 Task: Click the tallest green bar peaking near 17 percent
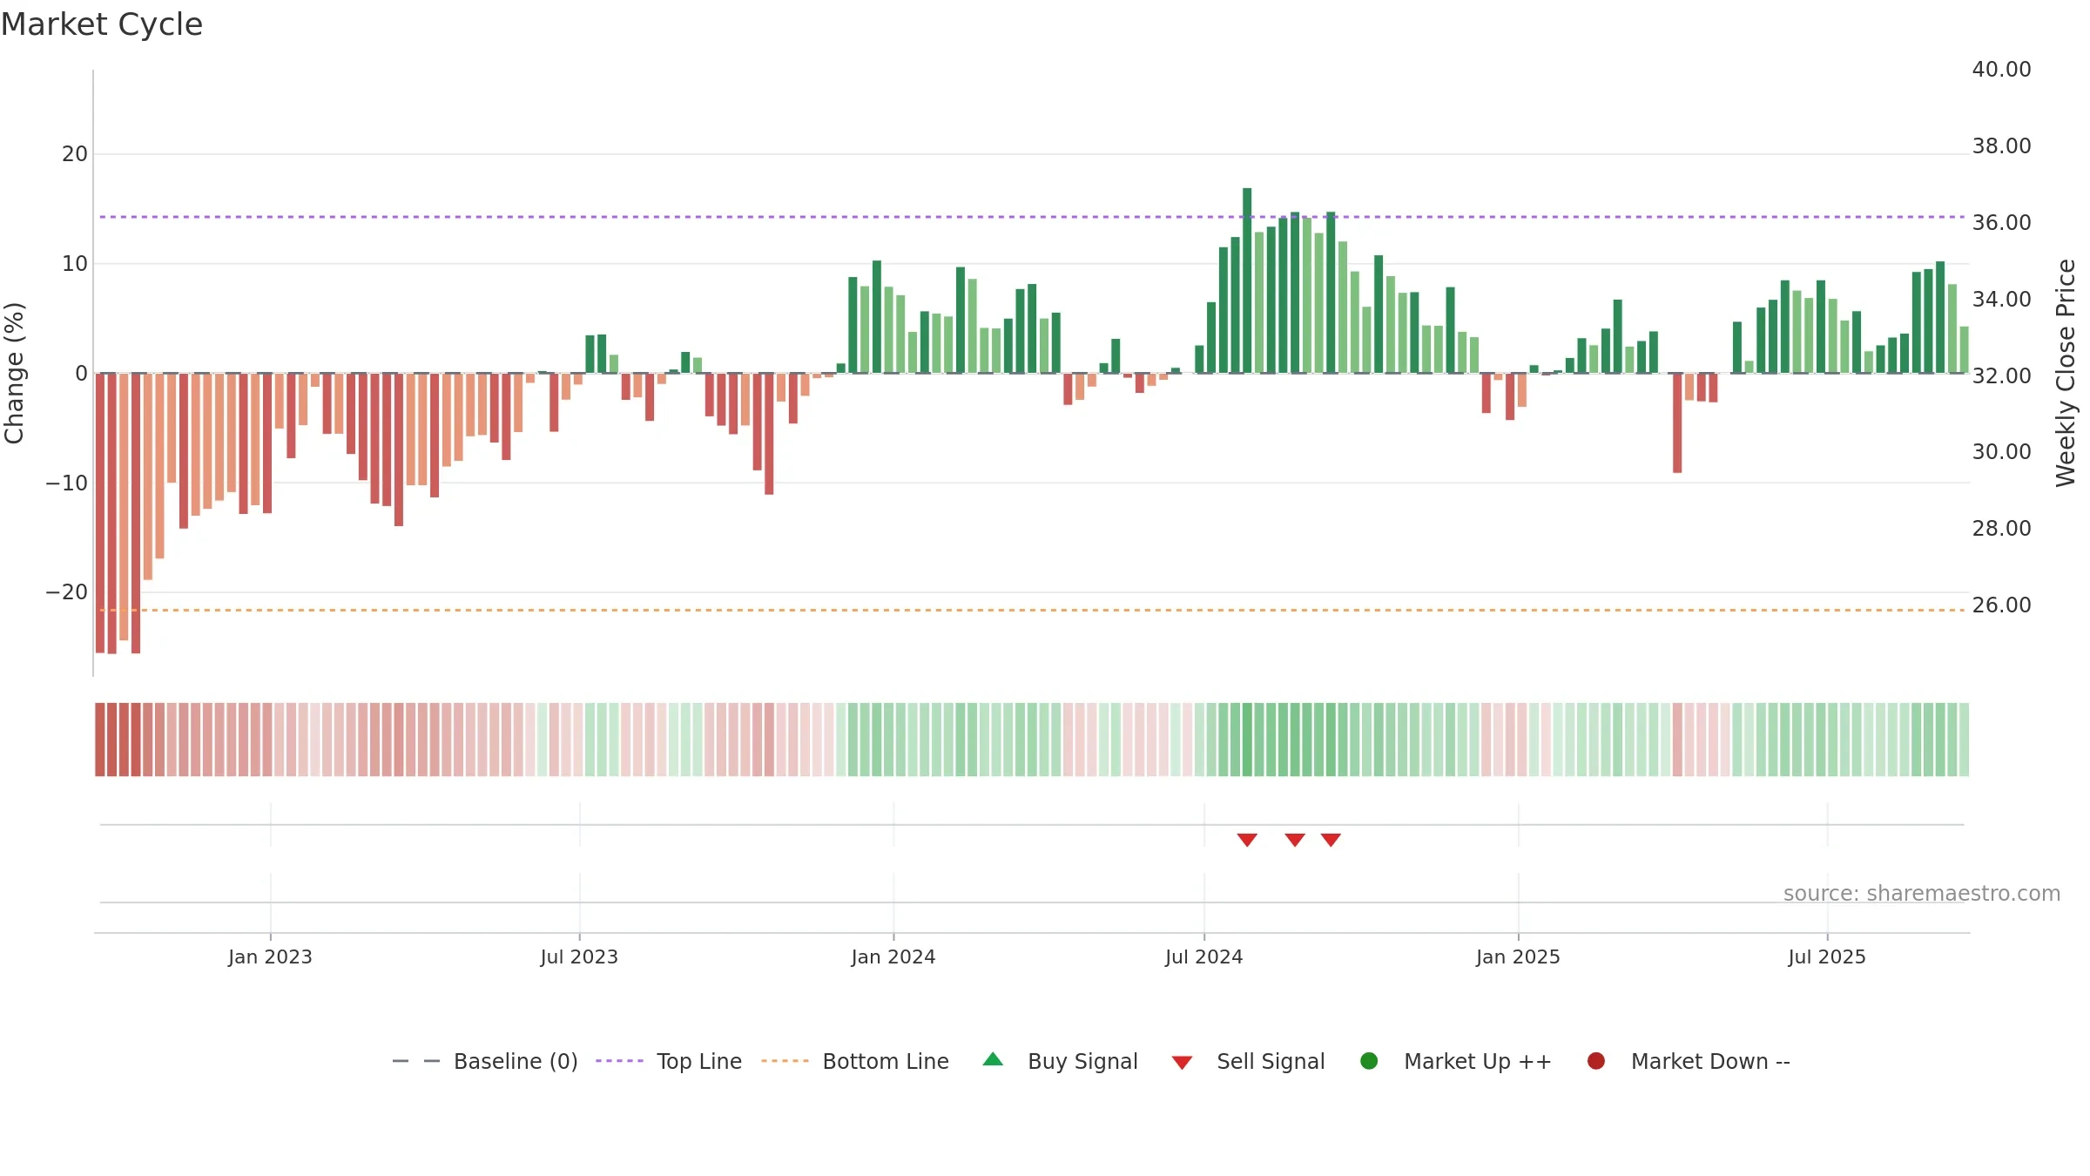[1247, 280]
